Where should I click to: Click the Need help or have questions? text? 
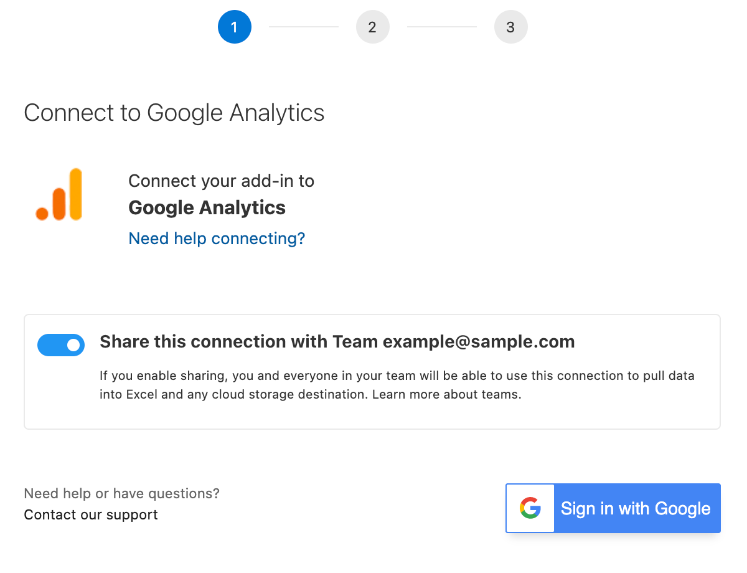click(121, 493)
